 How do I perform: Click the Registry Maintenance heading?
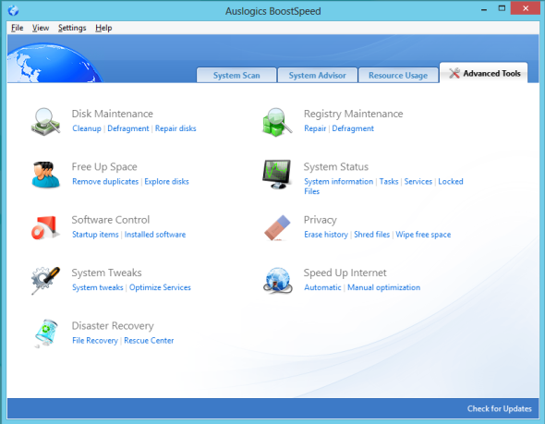pos(353,114)
